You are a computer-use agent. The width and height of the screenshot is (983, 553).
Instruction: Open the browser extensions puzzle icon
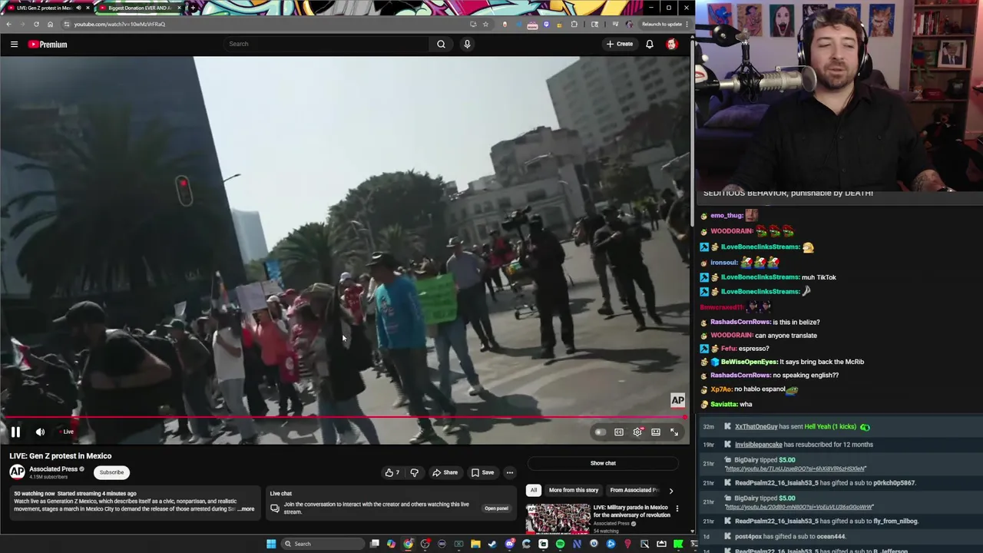click(x=574, y=24)
